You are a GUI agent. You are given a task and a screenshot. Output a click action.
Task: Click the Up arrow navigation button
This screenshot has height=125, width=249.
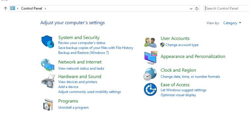tap(6, 8)
